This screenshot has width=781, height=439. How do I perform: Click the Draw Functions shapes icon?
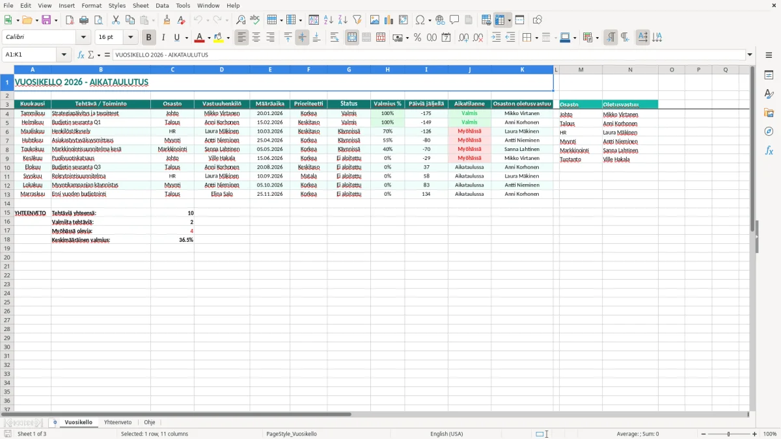pos(537,20)
